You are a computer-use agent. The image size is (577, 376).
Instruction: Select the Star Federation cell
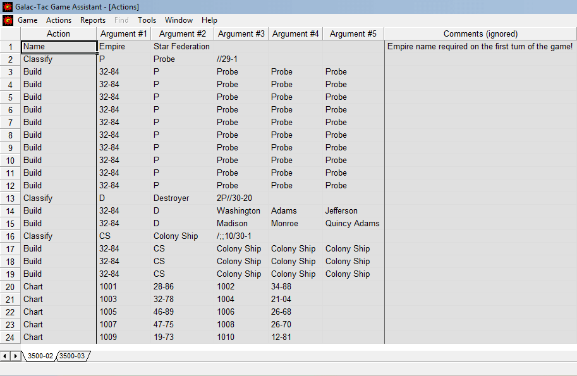[x=181, y=46]
